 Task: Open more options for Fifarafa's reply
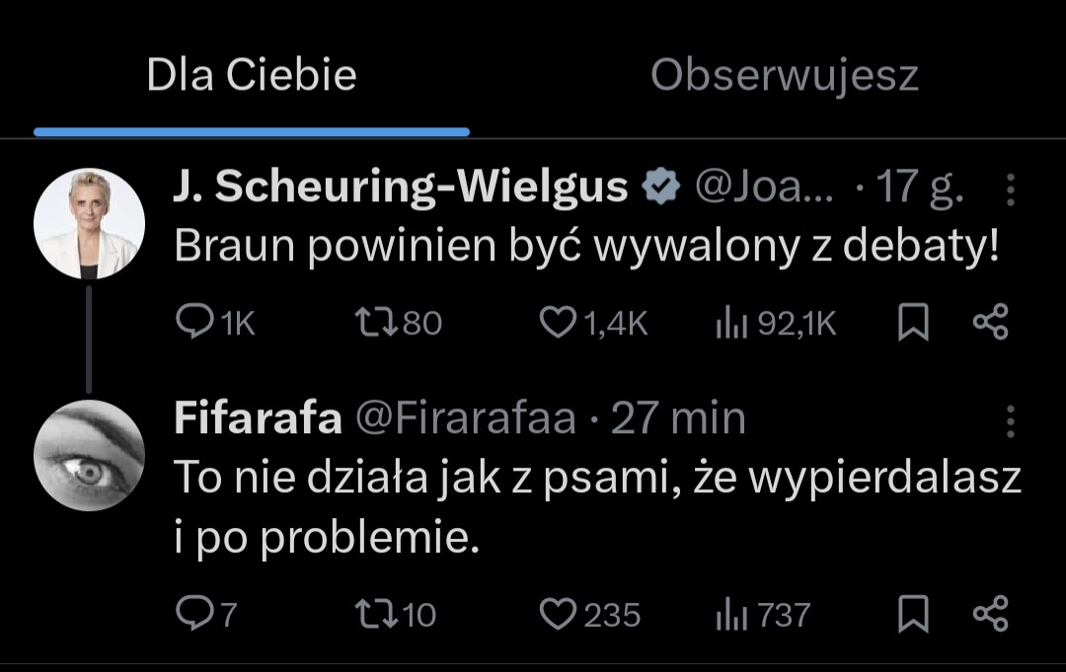tap(1010, 420)
